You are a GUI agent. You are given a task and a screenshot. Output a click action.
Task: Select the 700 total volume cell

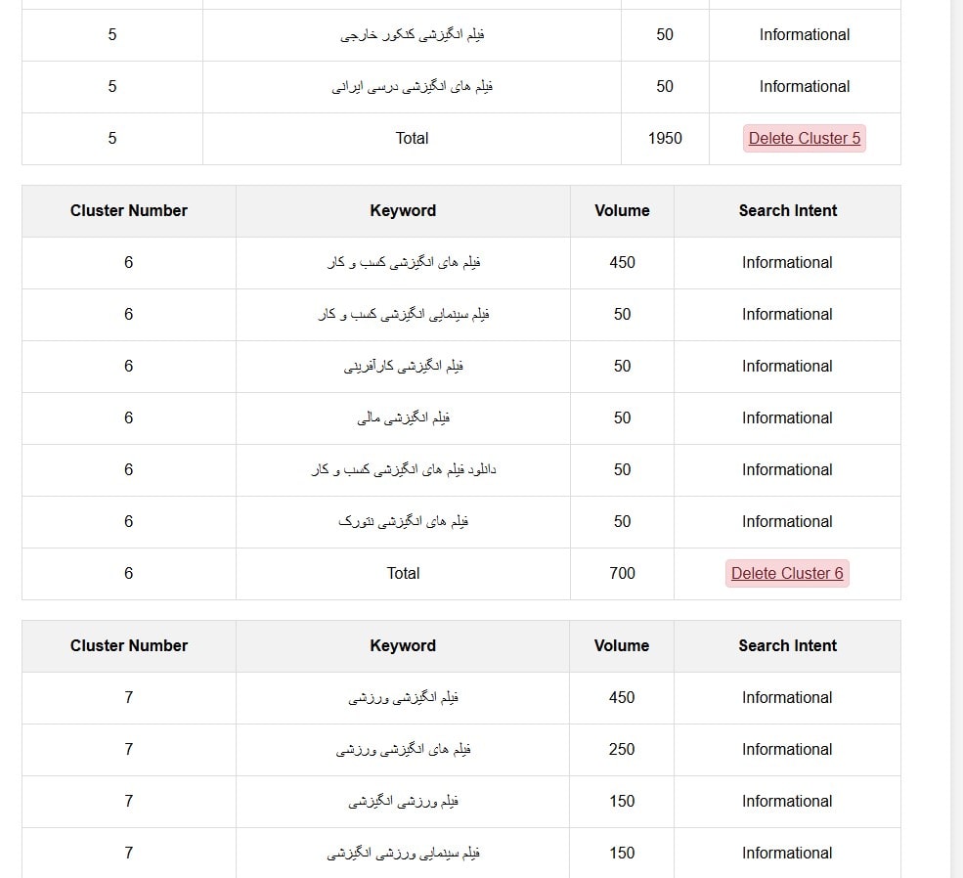[x=622, y=573]
